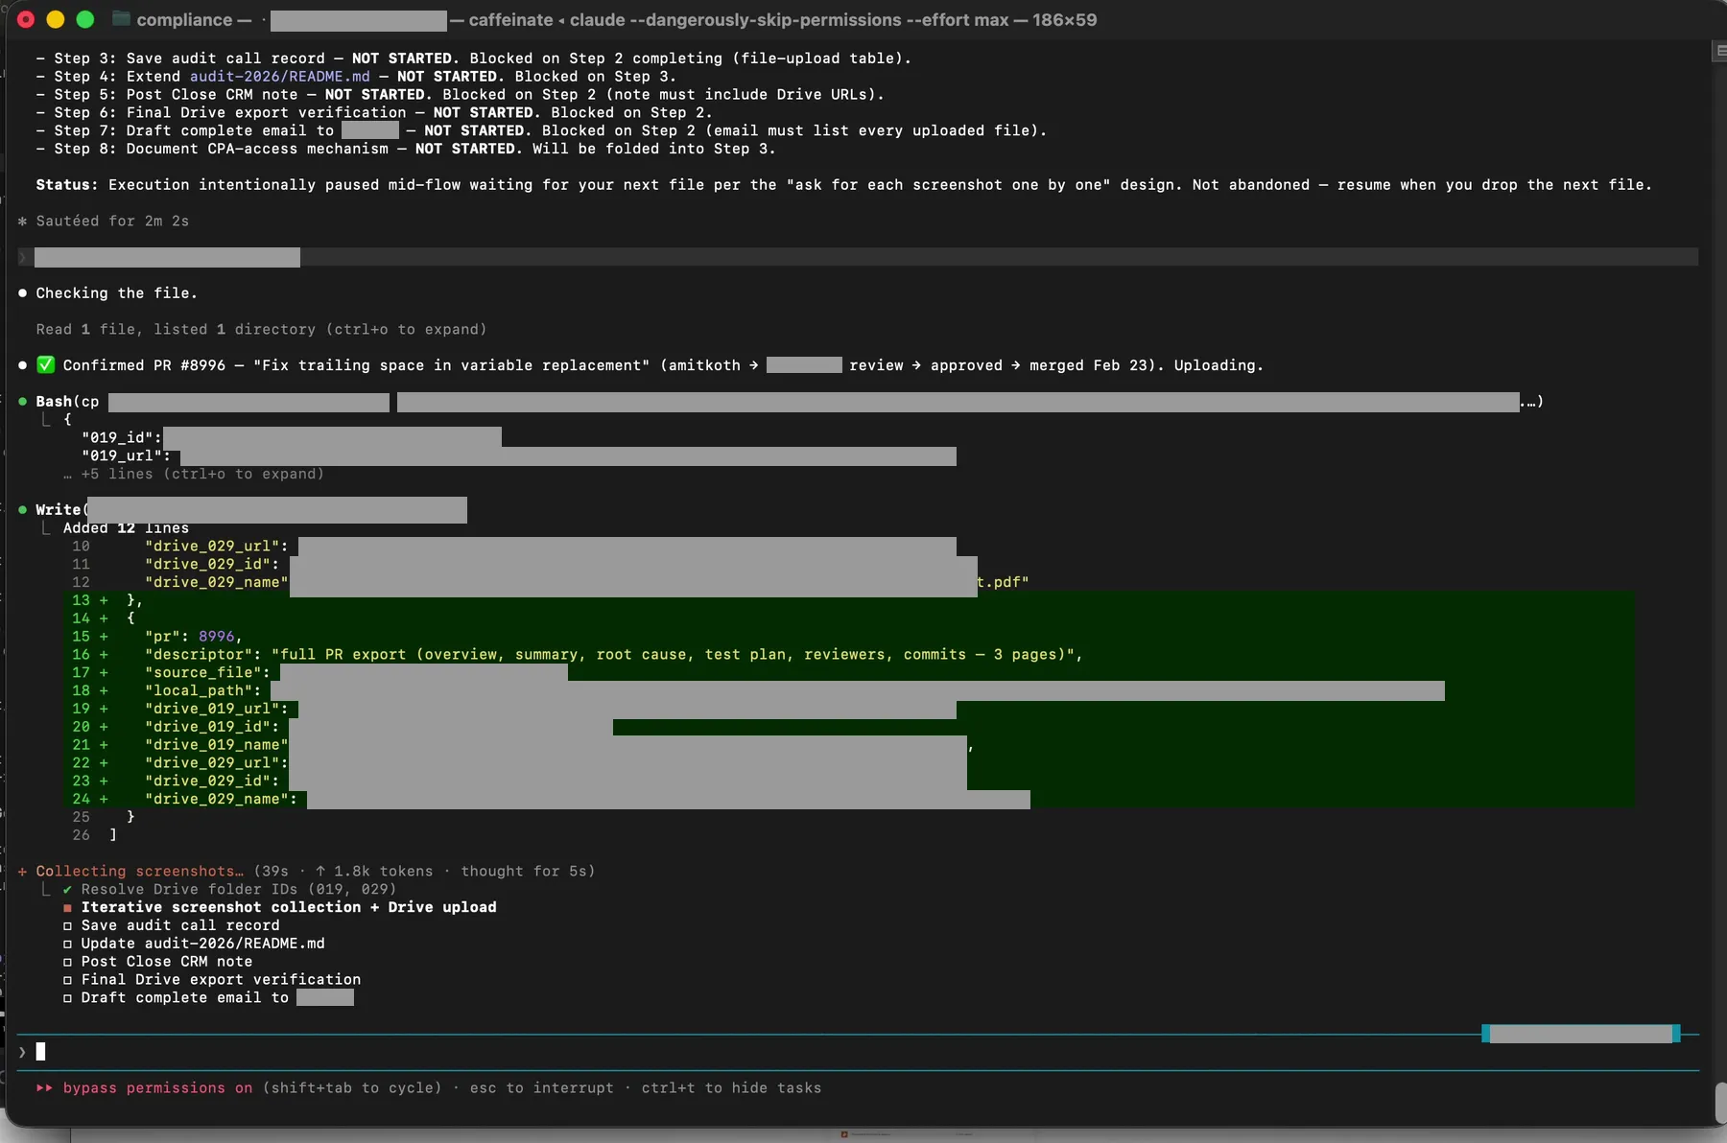Viewport: 1727px width, 1143px height.
Task: Click the 'Sautéed for 2m 2s' status text
Action: (112, 221)
